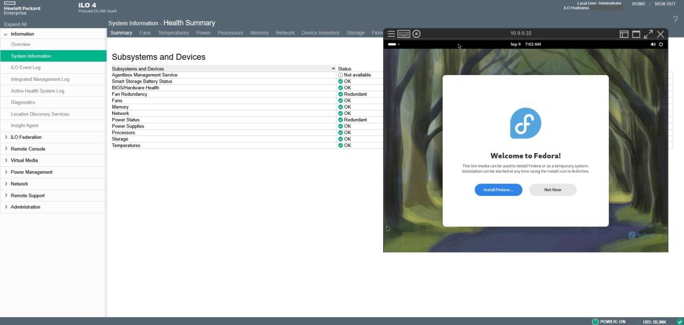Click the HOME link
This screenshot has width=684, height=325.
click(638, 4)
